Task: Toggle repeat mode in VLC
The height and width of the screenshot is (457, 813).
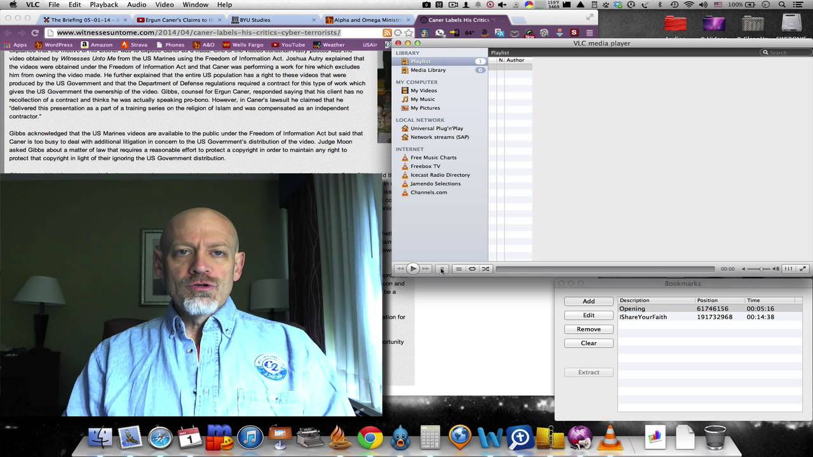Action: pos(472,269)
